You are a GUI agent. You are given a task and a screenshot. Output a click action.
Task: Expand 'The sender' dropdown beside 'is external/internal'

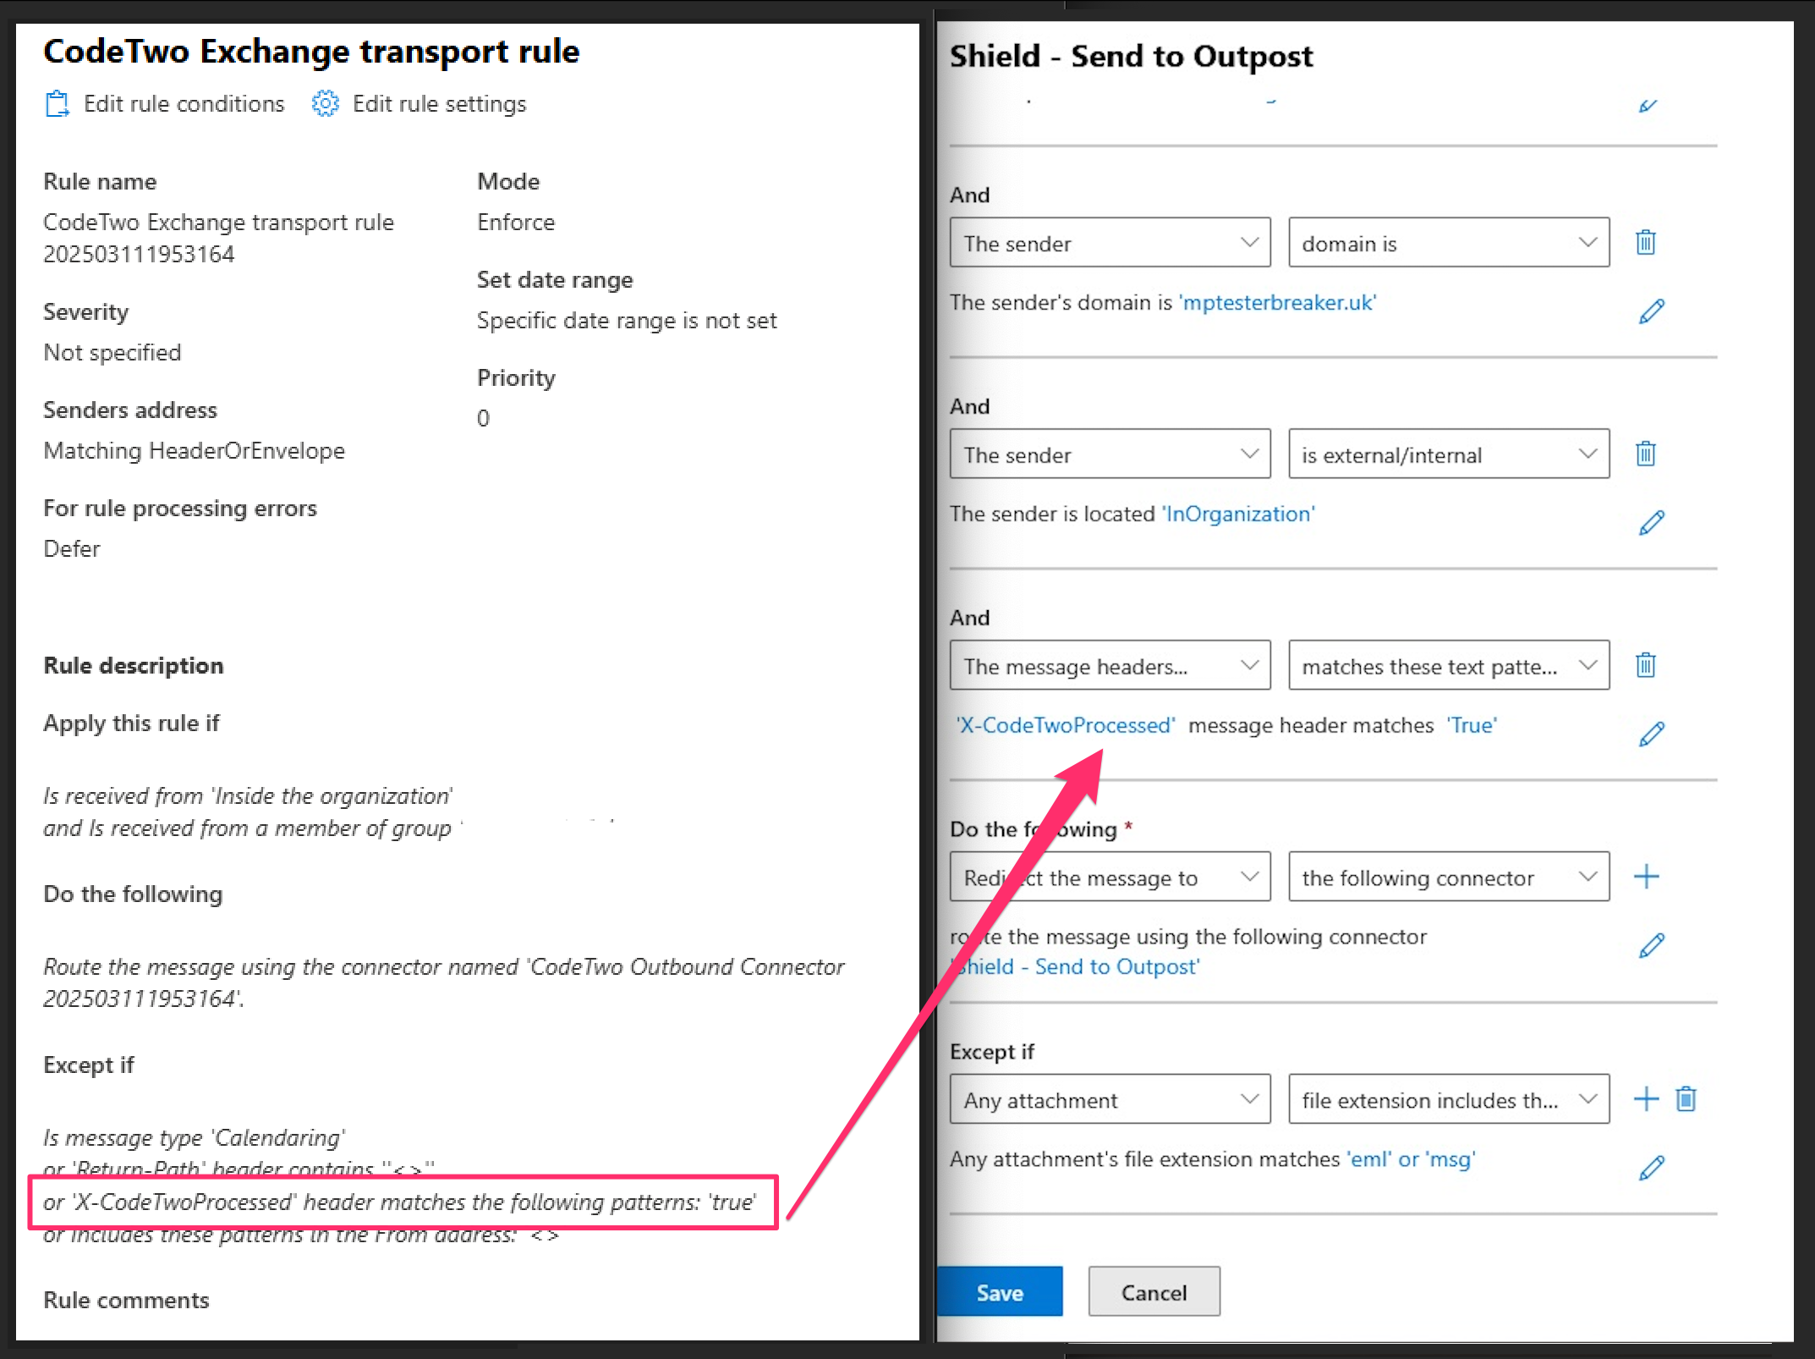pyautogui.click(x=1110, y=454)
